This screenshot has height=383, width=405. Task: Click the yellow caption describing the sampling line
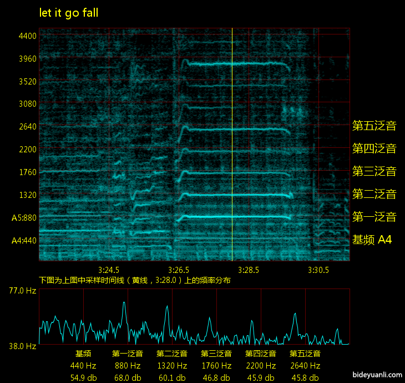[x=135, y=281]
